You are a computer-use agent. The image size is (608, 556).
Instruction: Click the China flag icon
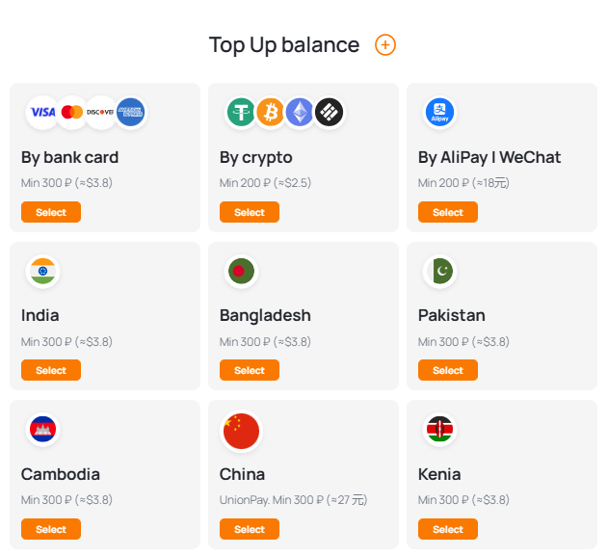click(241, 430)
